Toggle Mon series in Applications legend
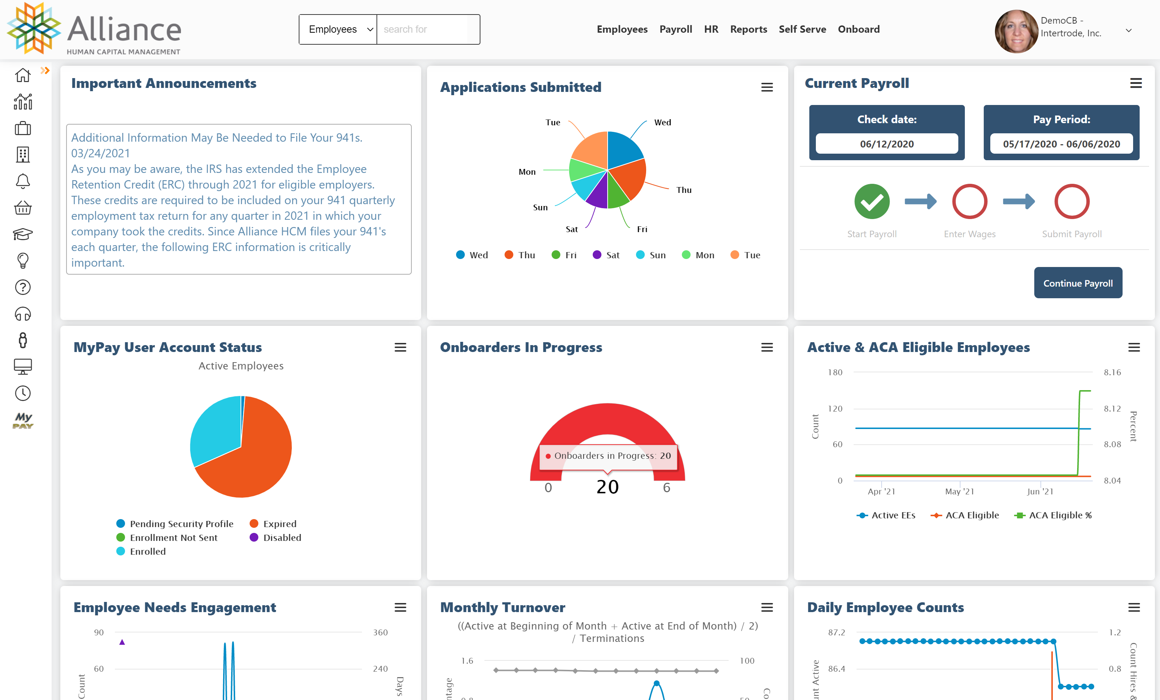The image size is (1160, 700). point(698,255)
